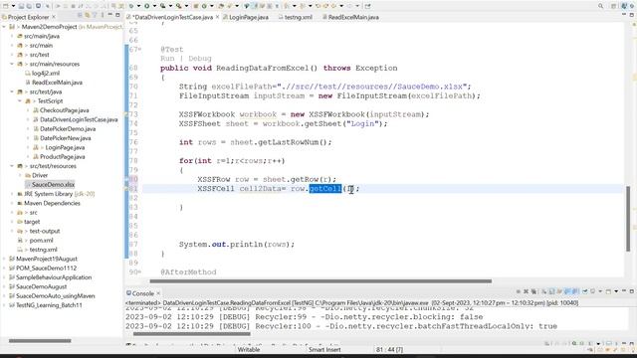Image resolution: width=637 pixels, height=358 pixels.
Task: Click the External Tools run icon
Action: click(x=178, y=6)
